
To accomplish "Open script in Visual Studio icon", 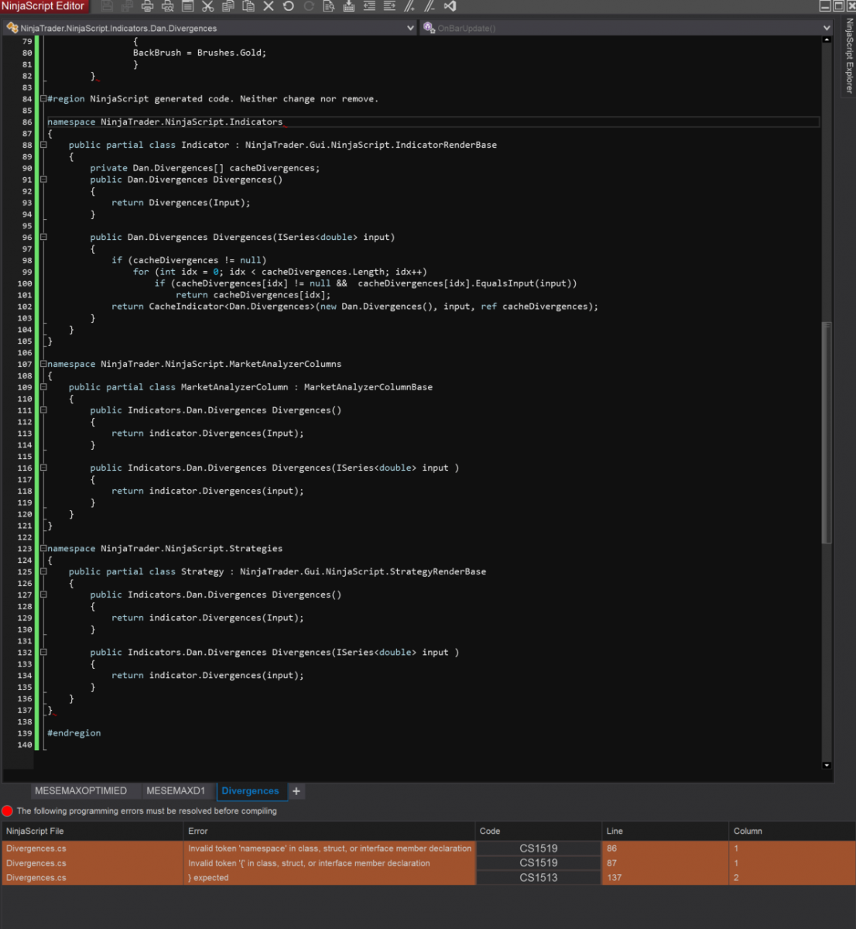I will tap(450, 6).
